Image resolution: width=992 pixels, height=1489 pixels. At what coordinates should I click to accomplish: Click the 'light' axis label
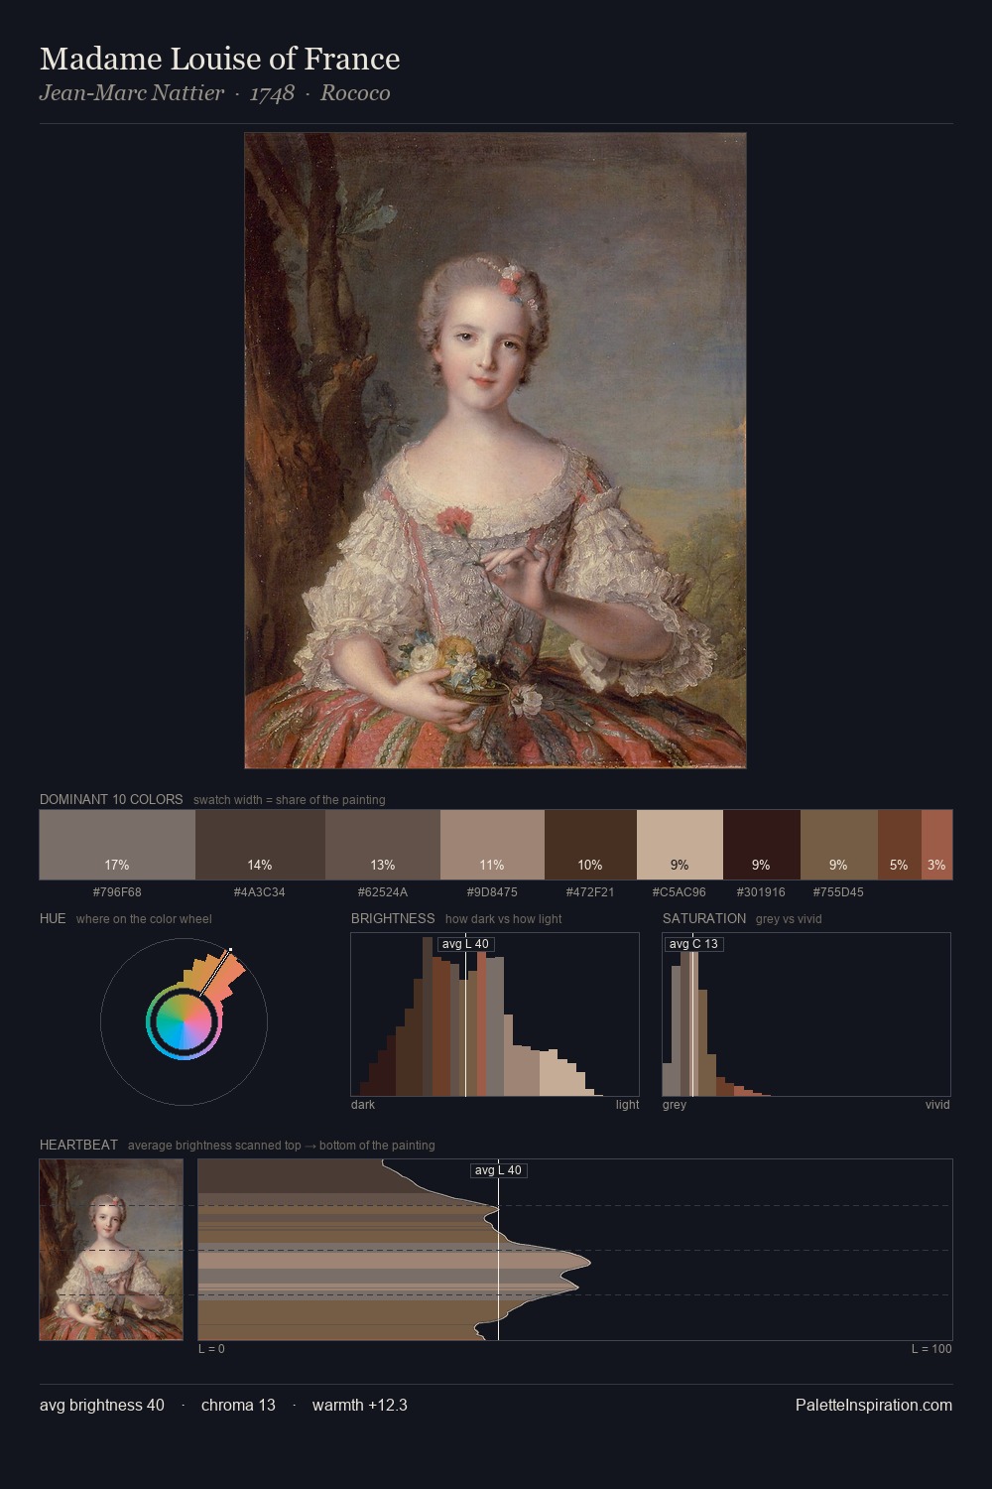point(628,1105)
